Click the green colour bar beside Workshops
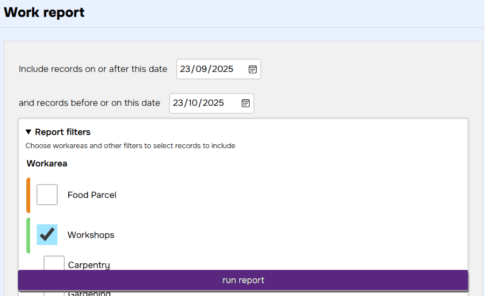 click(28, 235)
